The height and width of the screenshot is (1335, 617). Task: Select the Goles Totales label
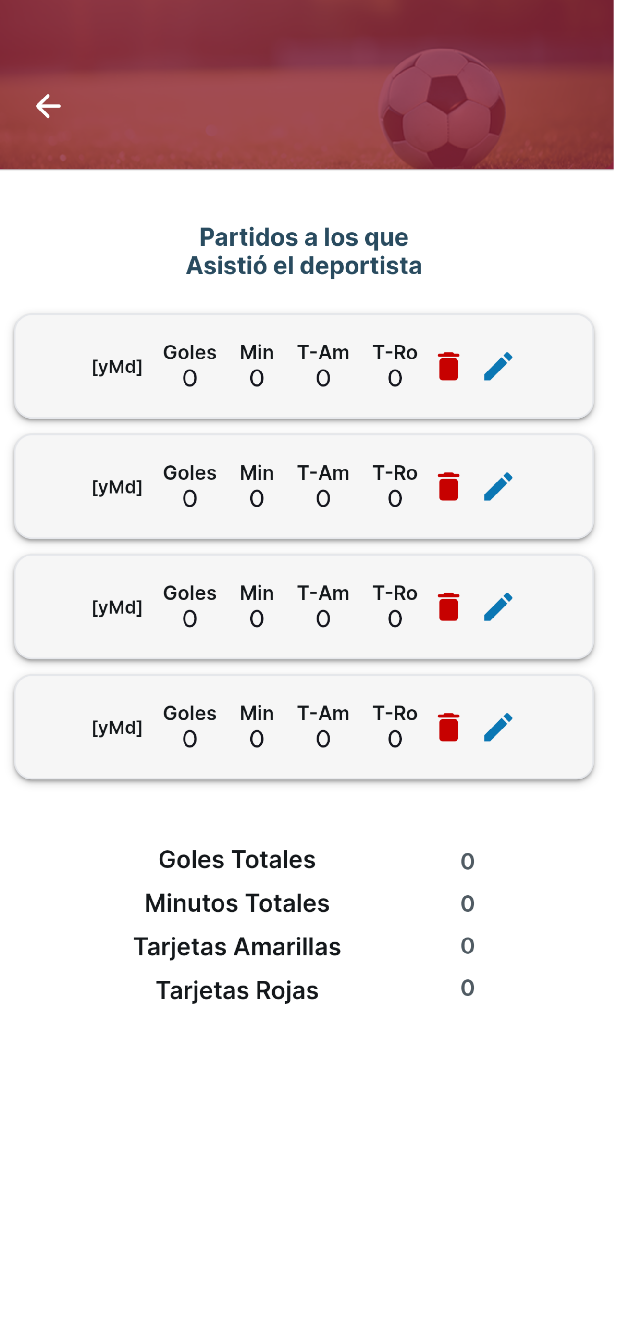pos(237,859)
